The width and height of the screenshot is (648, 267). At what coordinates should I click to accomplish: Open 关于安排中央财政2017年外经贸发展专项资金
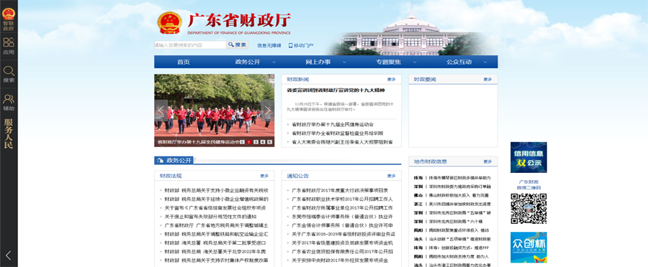click(x=340, y=261)
